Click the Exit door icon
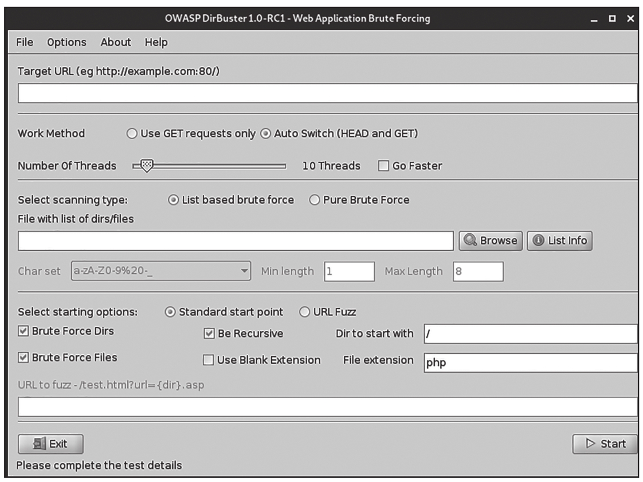Screen dimensions: 643x482 [x=40, y=444]
